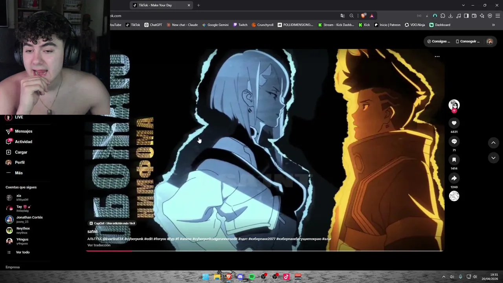Open the Windows Start menu

click(206, 277)
